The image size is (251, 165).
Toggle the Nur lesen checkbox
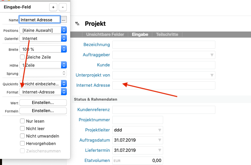(x=23, y=121)
